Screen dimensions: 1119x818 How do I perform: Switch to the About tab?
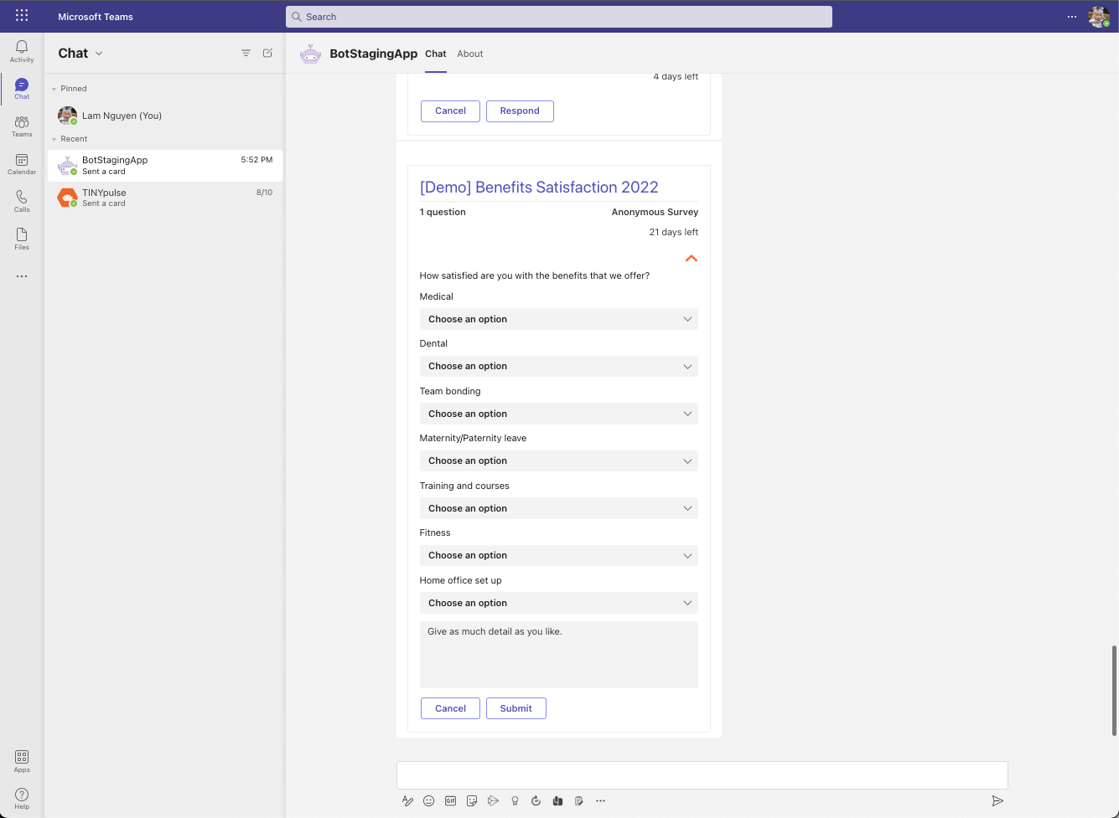(x=470, y=54)
